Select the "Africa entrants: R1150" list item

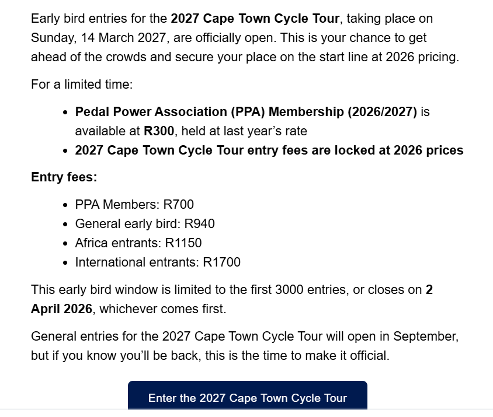(138, 243)
